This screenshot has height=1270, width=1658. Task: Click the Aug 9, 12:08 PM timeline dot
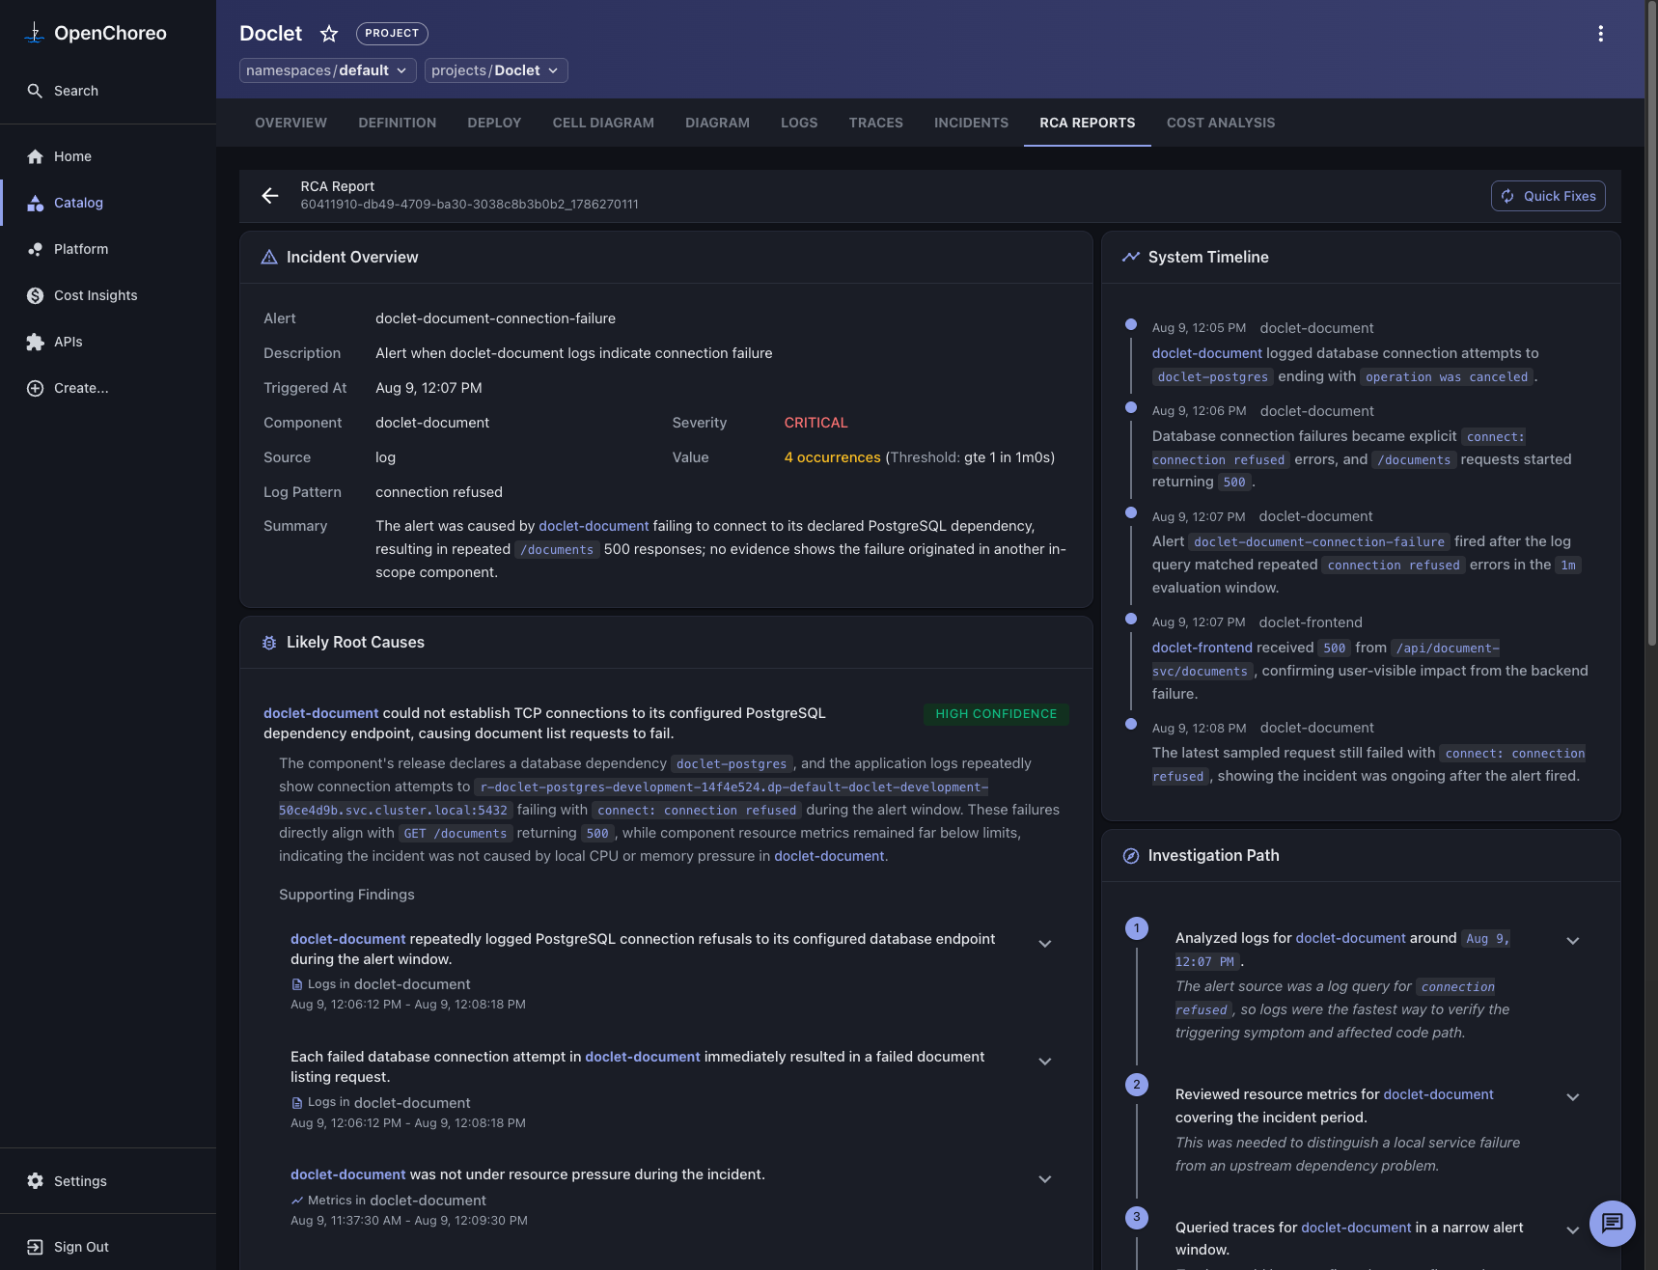(x=1131, y=723)
